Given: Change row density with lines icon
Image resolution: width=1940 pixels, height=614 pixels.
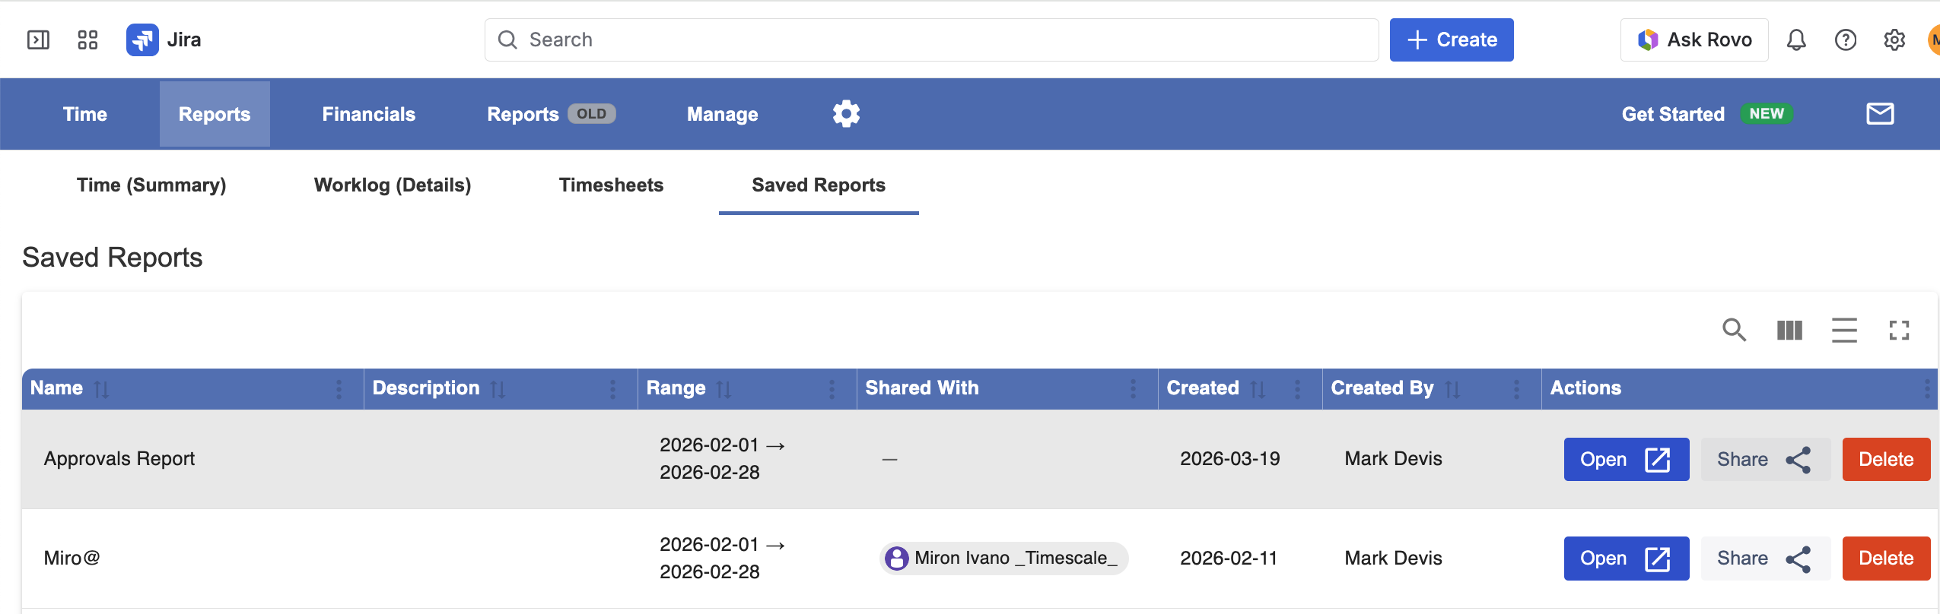Looking at the screenshot, I should (x=1844, y=330).
